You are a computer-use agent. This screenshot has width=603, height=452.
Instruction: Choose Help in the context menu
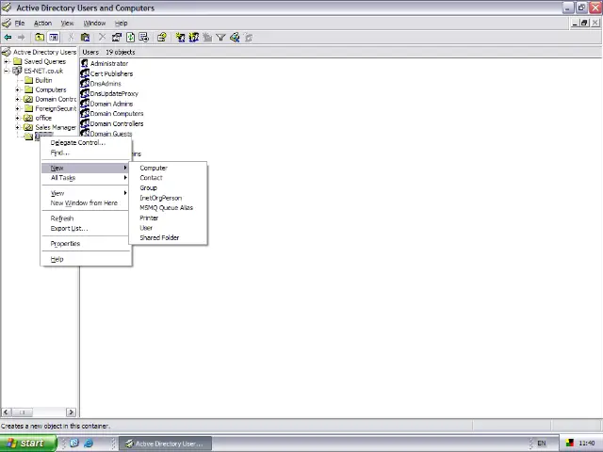85,259
